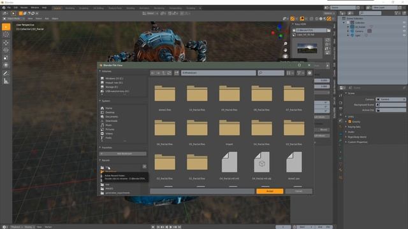Play the animation in timeline

pos(171,227)
